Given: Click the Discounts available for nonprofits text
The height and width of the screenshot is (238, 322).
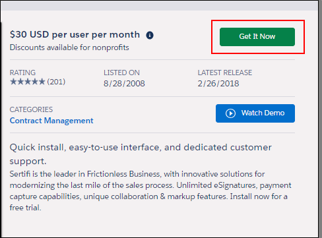Looking at the screenshot, I should tap(69, 47).
